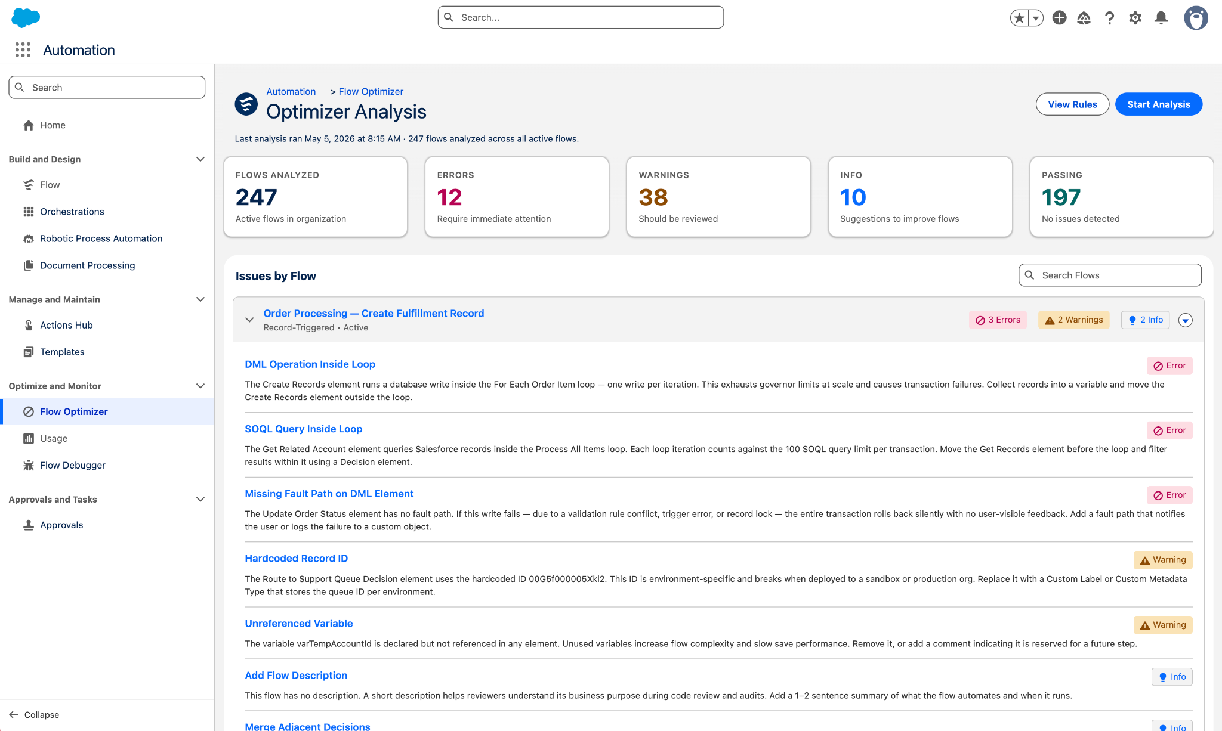Open the flow row actions dropdown
The image size is (1222, 731).
[x=1186, y=320]
